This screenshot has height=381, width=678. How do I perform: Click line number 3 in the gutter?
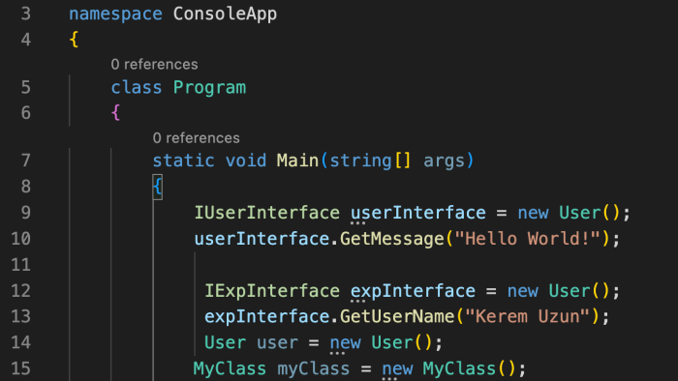click(26, 14)
